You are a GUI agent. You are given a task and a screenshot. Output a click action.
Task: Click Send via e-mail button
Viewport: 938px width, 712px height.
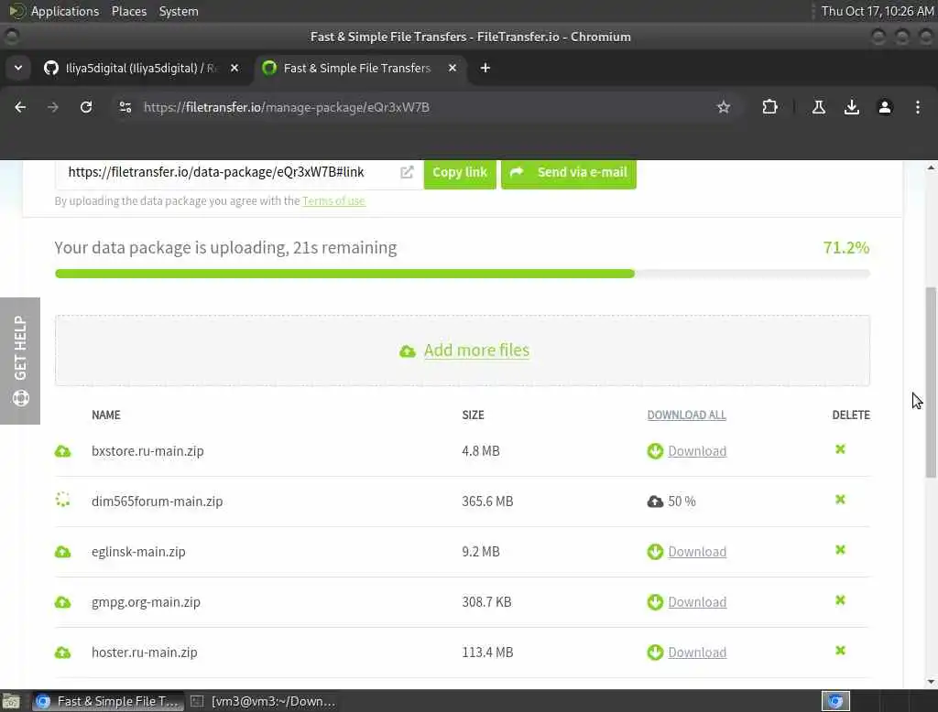569,172
